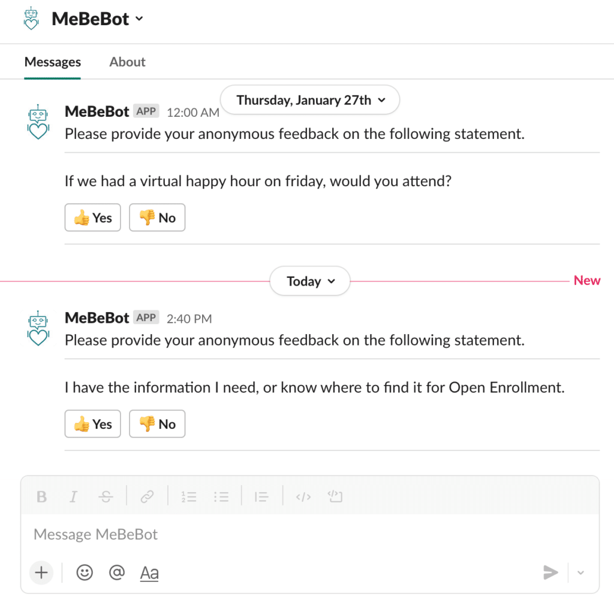The image size is (614, 612).
Task: Switch to the About tab
Action: 127,62
